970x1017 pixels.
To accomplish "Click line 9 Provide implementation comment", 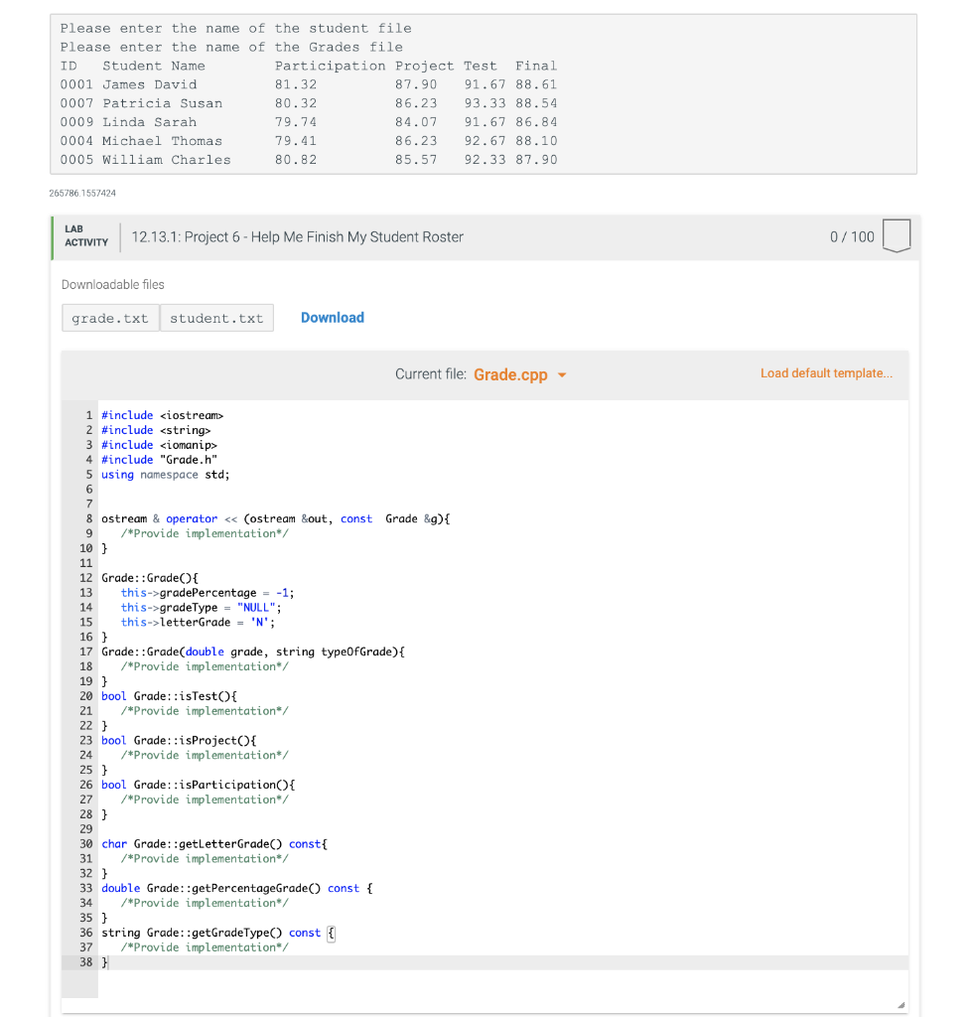I will (205, 533).
